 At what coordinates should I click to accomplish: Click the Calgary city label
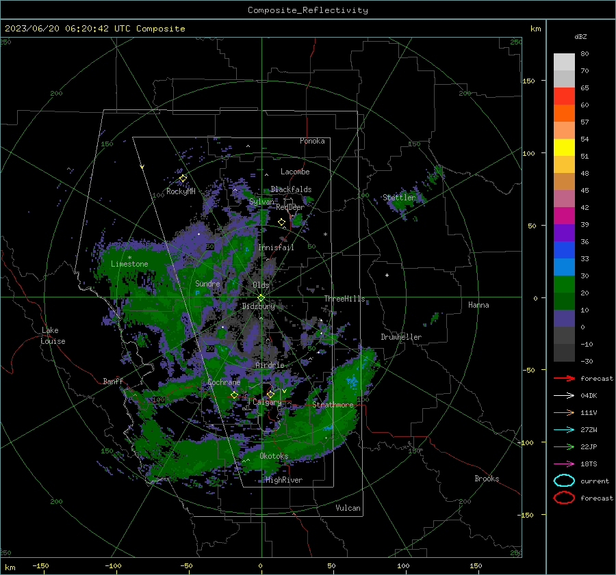click(x=267, y=402)
